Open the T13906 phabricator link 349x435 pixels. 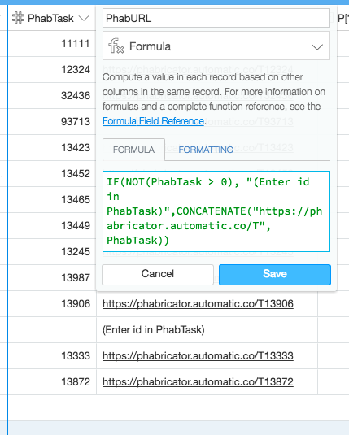point(198,304)
